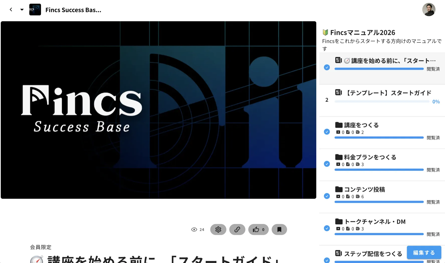The width and height of the screenshot is (445, 263).
Task: Click the folder icon of 料金プランをつくる
Action: (x=339, y=157)
